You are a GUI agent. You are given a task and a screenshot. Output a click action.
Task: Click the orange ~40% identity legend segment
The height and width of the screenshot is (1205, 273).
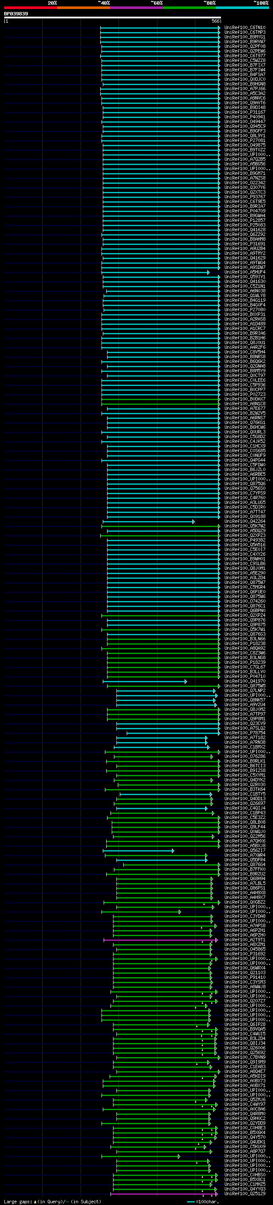84,8
